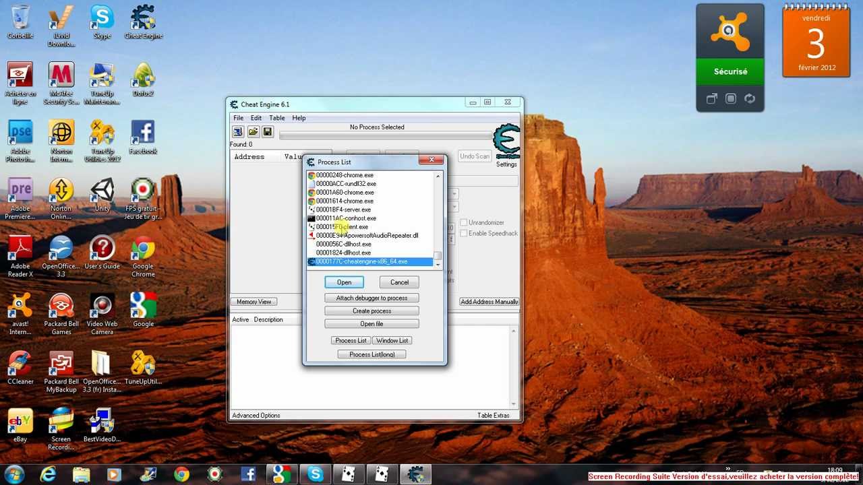863x485 pixels.
Task: Open Memory View in Cheat Engine
Action: pyautogui.click(x=254, y=302)
